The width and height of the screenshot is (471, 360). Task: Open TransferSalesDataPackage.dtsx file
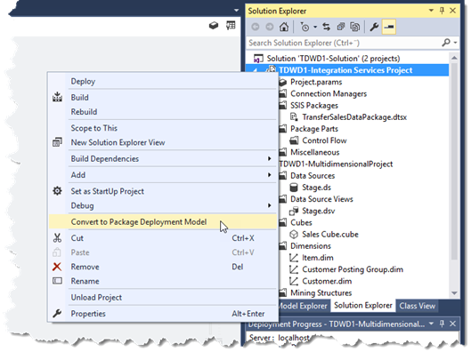tap(354, 117)
